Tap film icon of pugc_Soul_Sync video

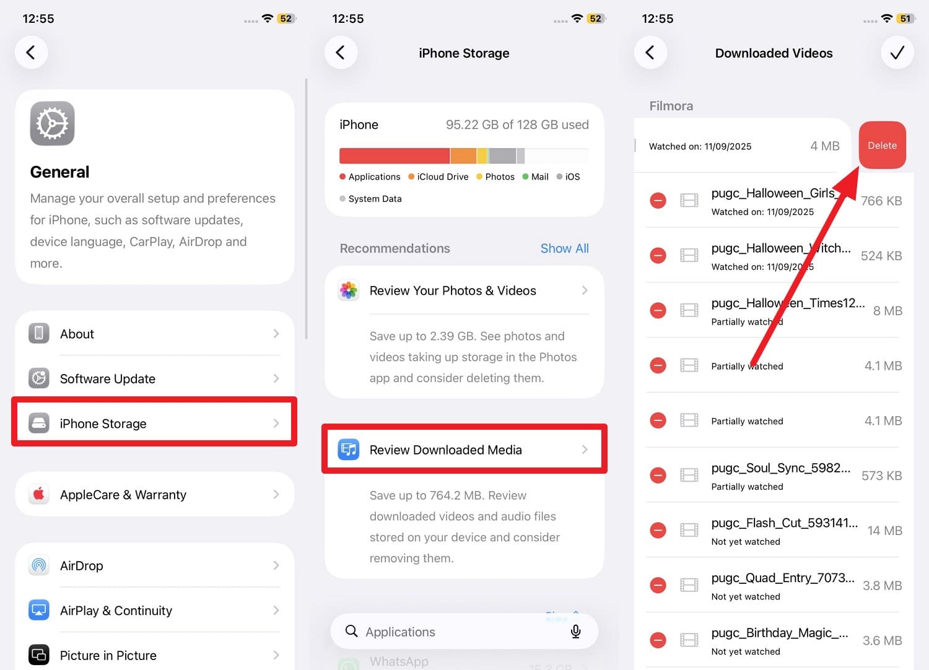689,475
